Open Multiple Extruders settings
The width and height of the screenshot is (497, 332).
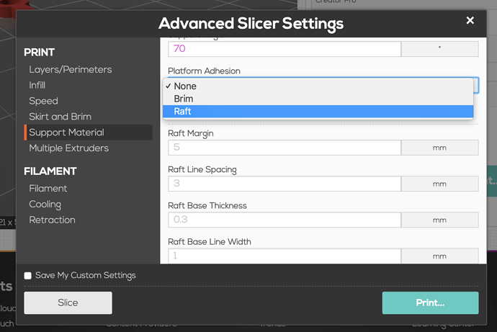click(x=68, y=148)
